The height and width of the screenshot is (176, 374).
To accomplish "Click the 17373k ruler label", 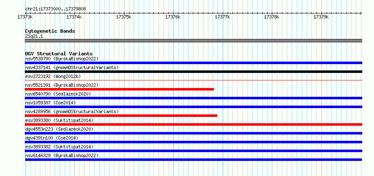I will point(25,17).
